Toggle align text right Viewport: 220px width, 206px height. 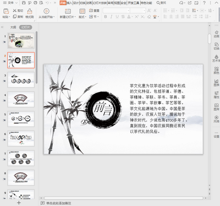tap(177, 17)
